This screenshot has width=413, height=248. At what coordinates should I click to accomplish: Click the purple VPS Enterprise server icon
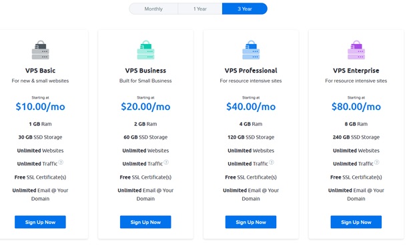click(356, 50)
